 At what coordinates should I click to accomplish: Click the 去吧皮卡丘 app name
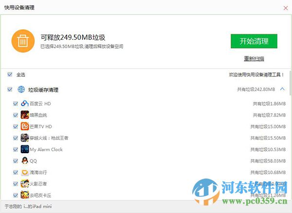(x=40, y=195)
